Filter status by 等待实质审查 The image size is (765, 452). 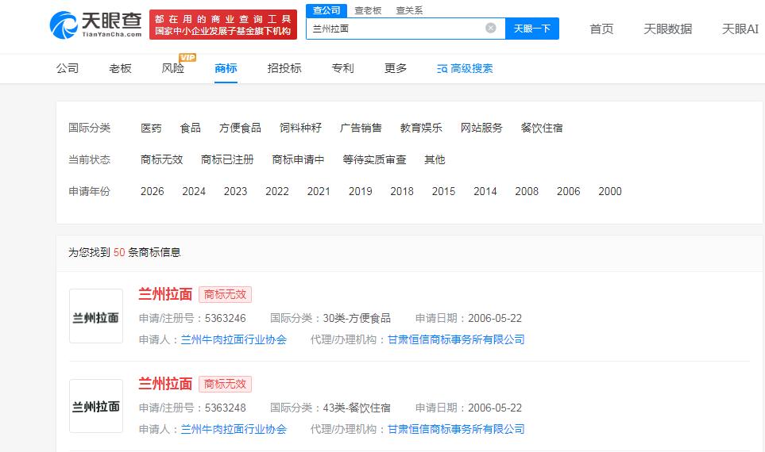(374, 159)
